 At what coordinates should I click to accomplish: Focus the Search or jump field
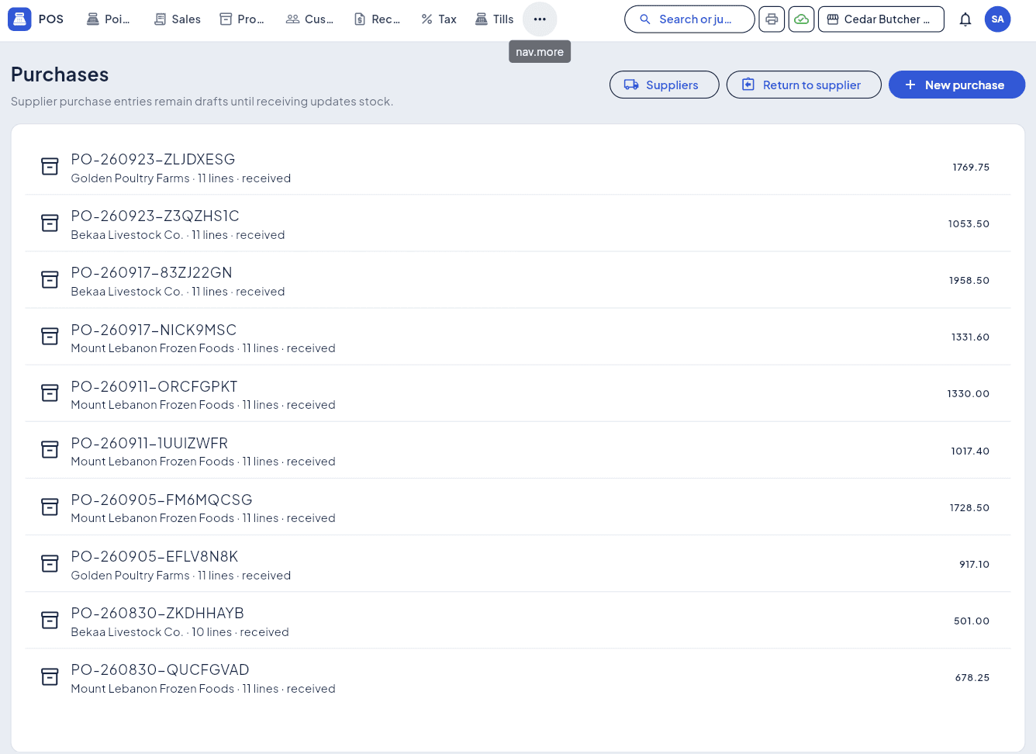[689, 19]
